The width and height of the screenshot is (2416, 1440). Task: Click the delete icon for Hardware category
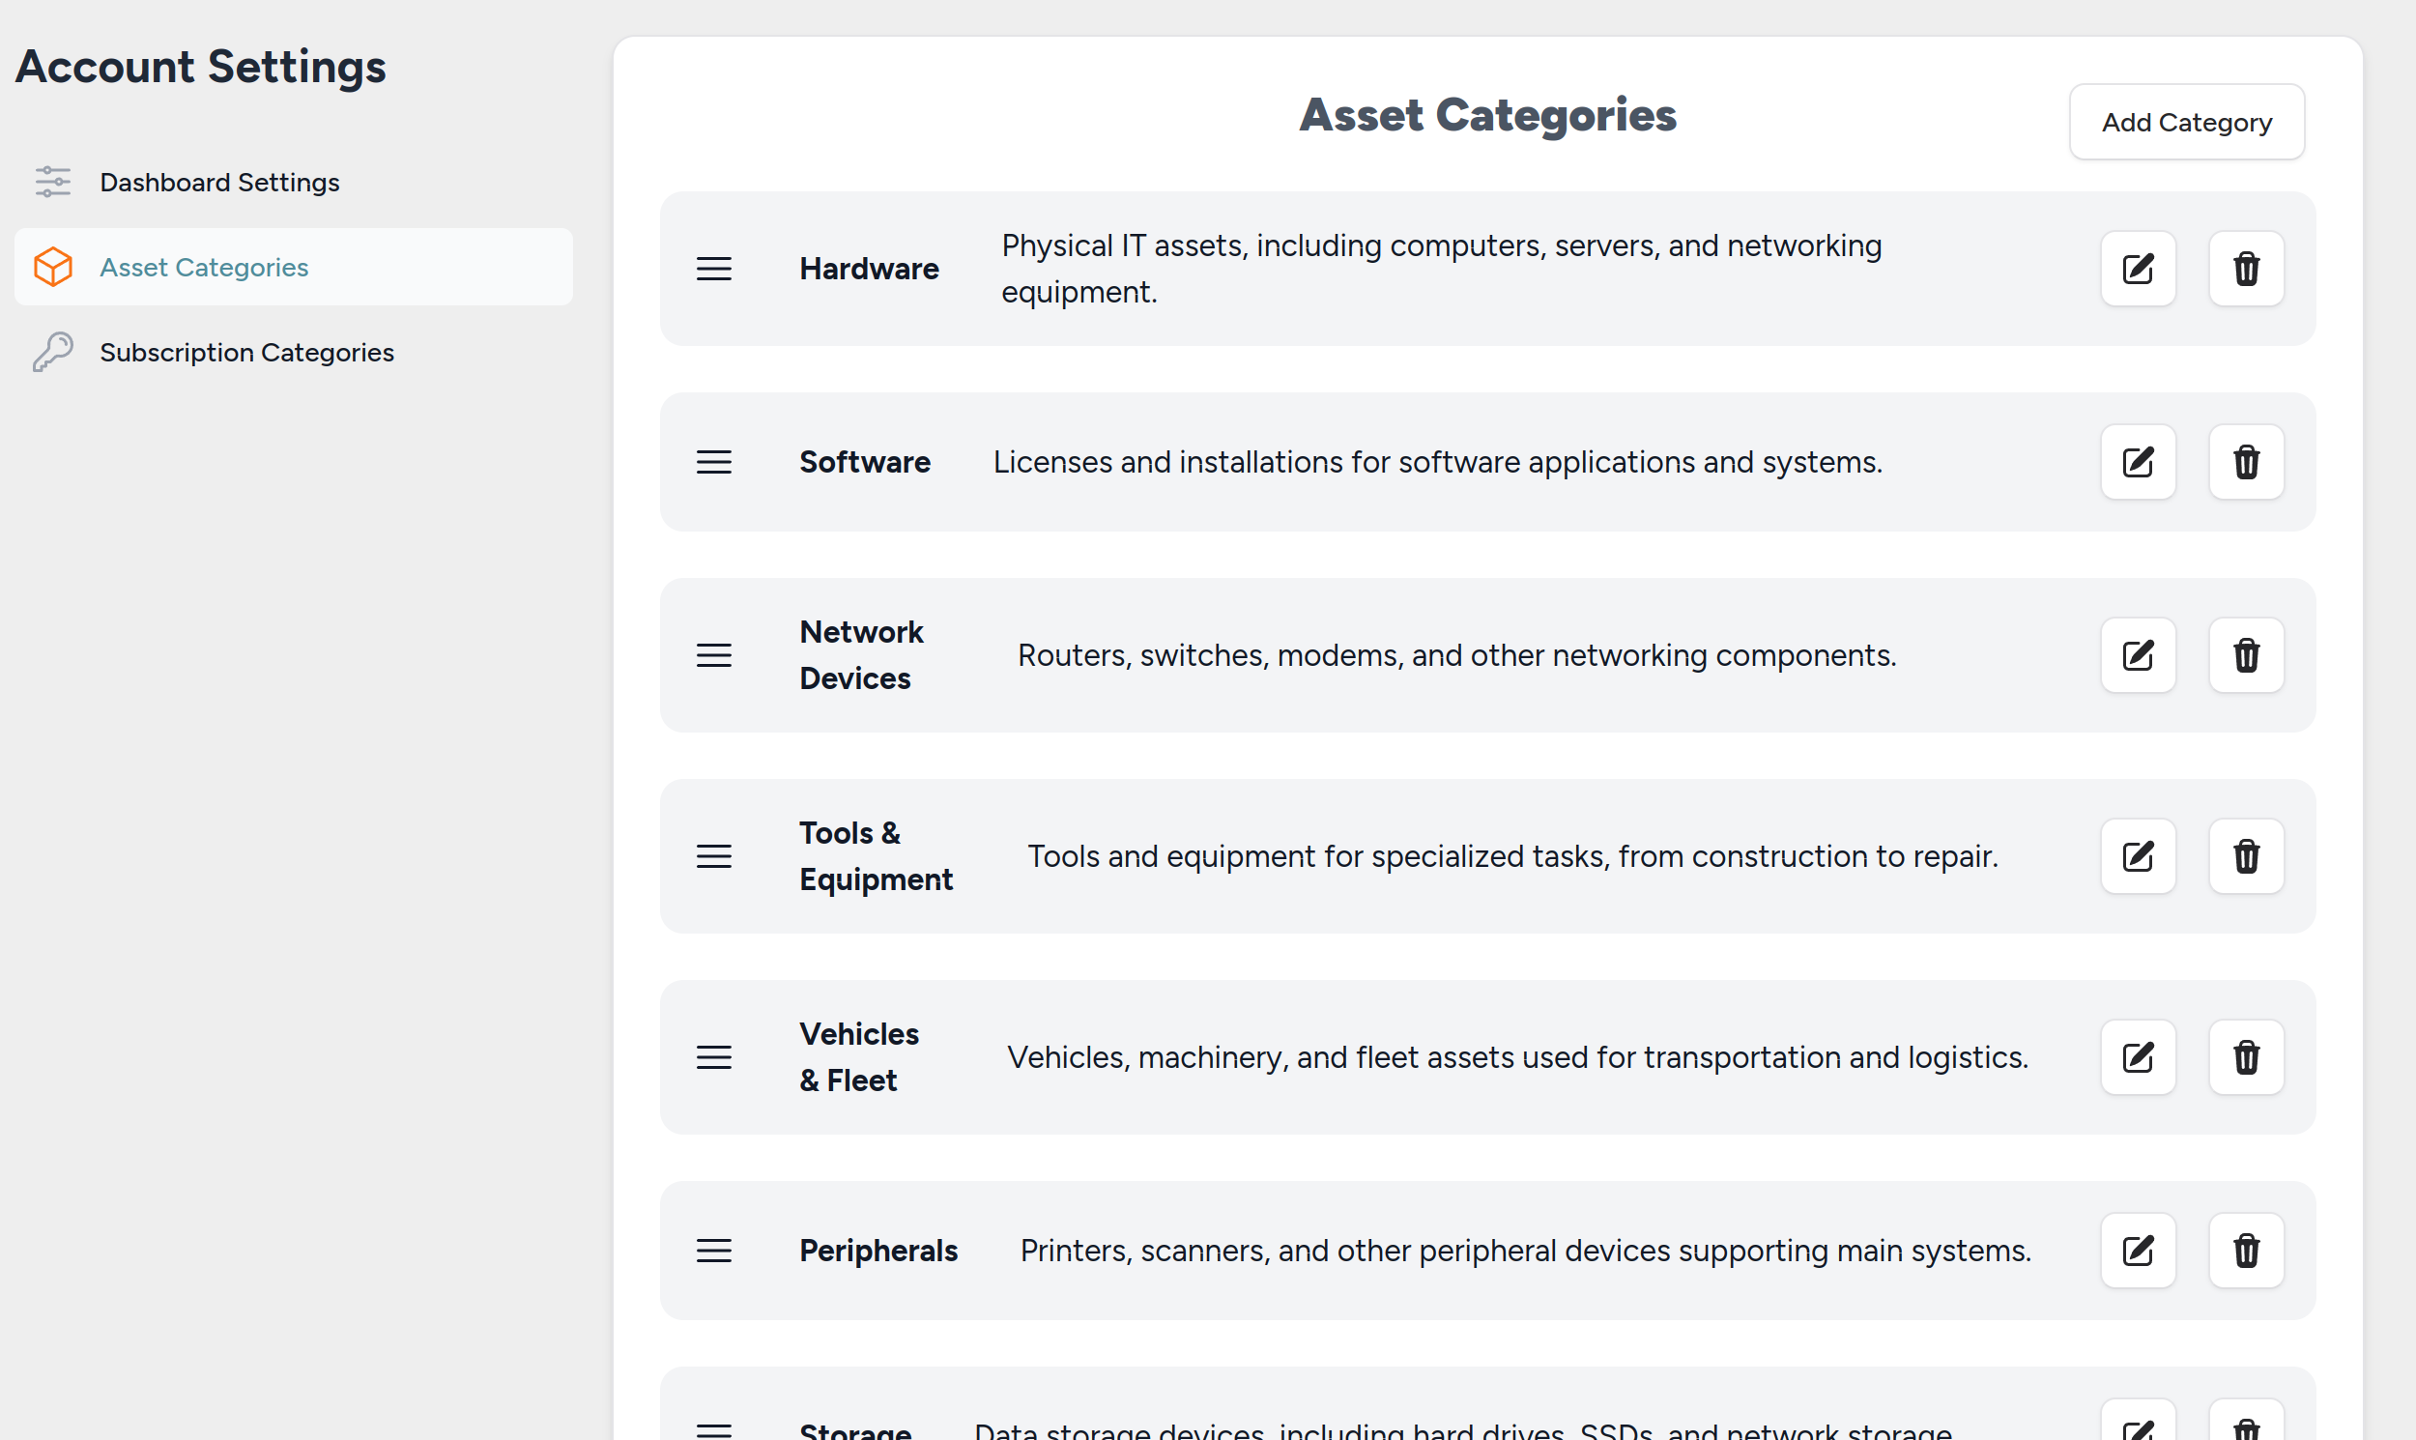point(2246,269)
